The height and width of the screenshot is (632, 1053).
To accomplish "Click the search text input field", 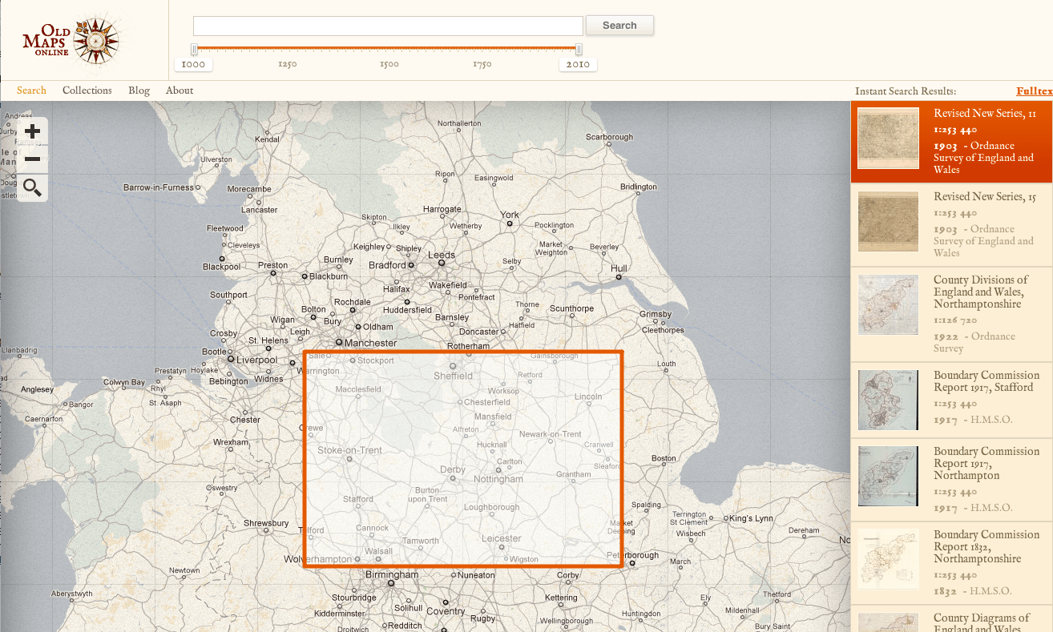I will click(388, 26).
